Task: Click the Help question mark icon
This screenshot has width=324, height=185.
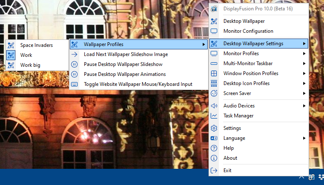Action: click(214, 148)
